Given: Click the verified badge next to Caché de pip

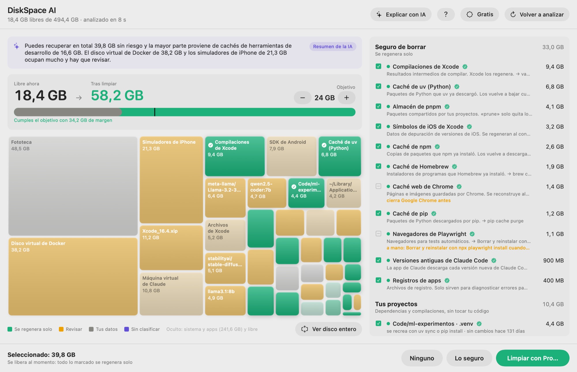Looking at the screenshot, I should coord(434,213).
